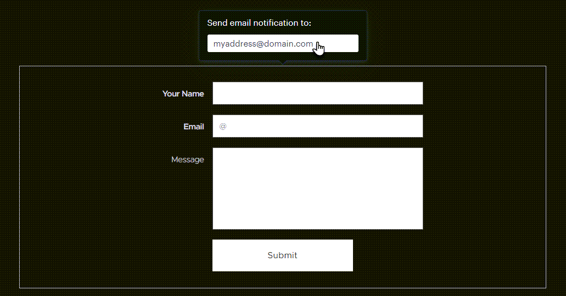Click the Submit button's text label
The height and width of the screenshot is (296, 566).
(x=282, y=255)
